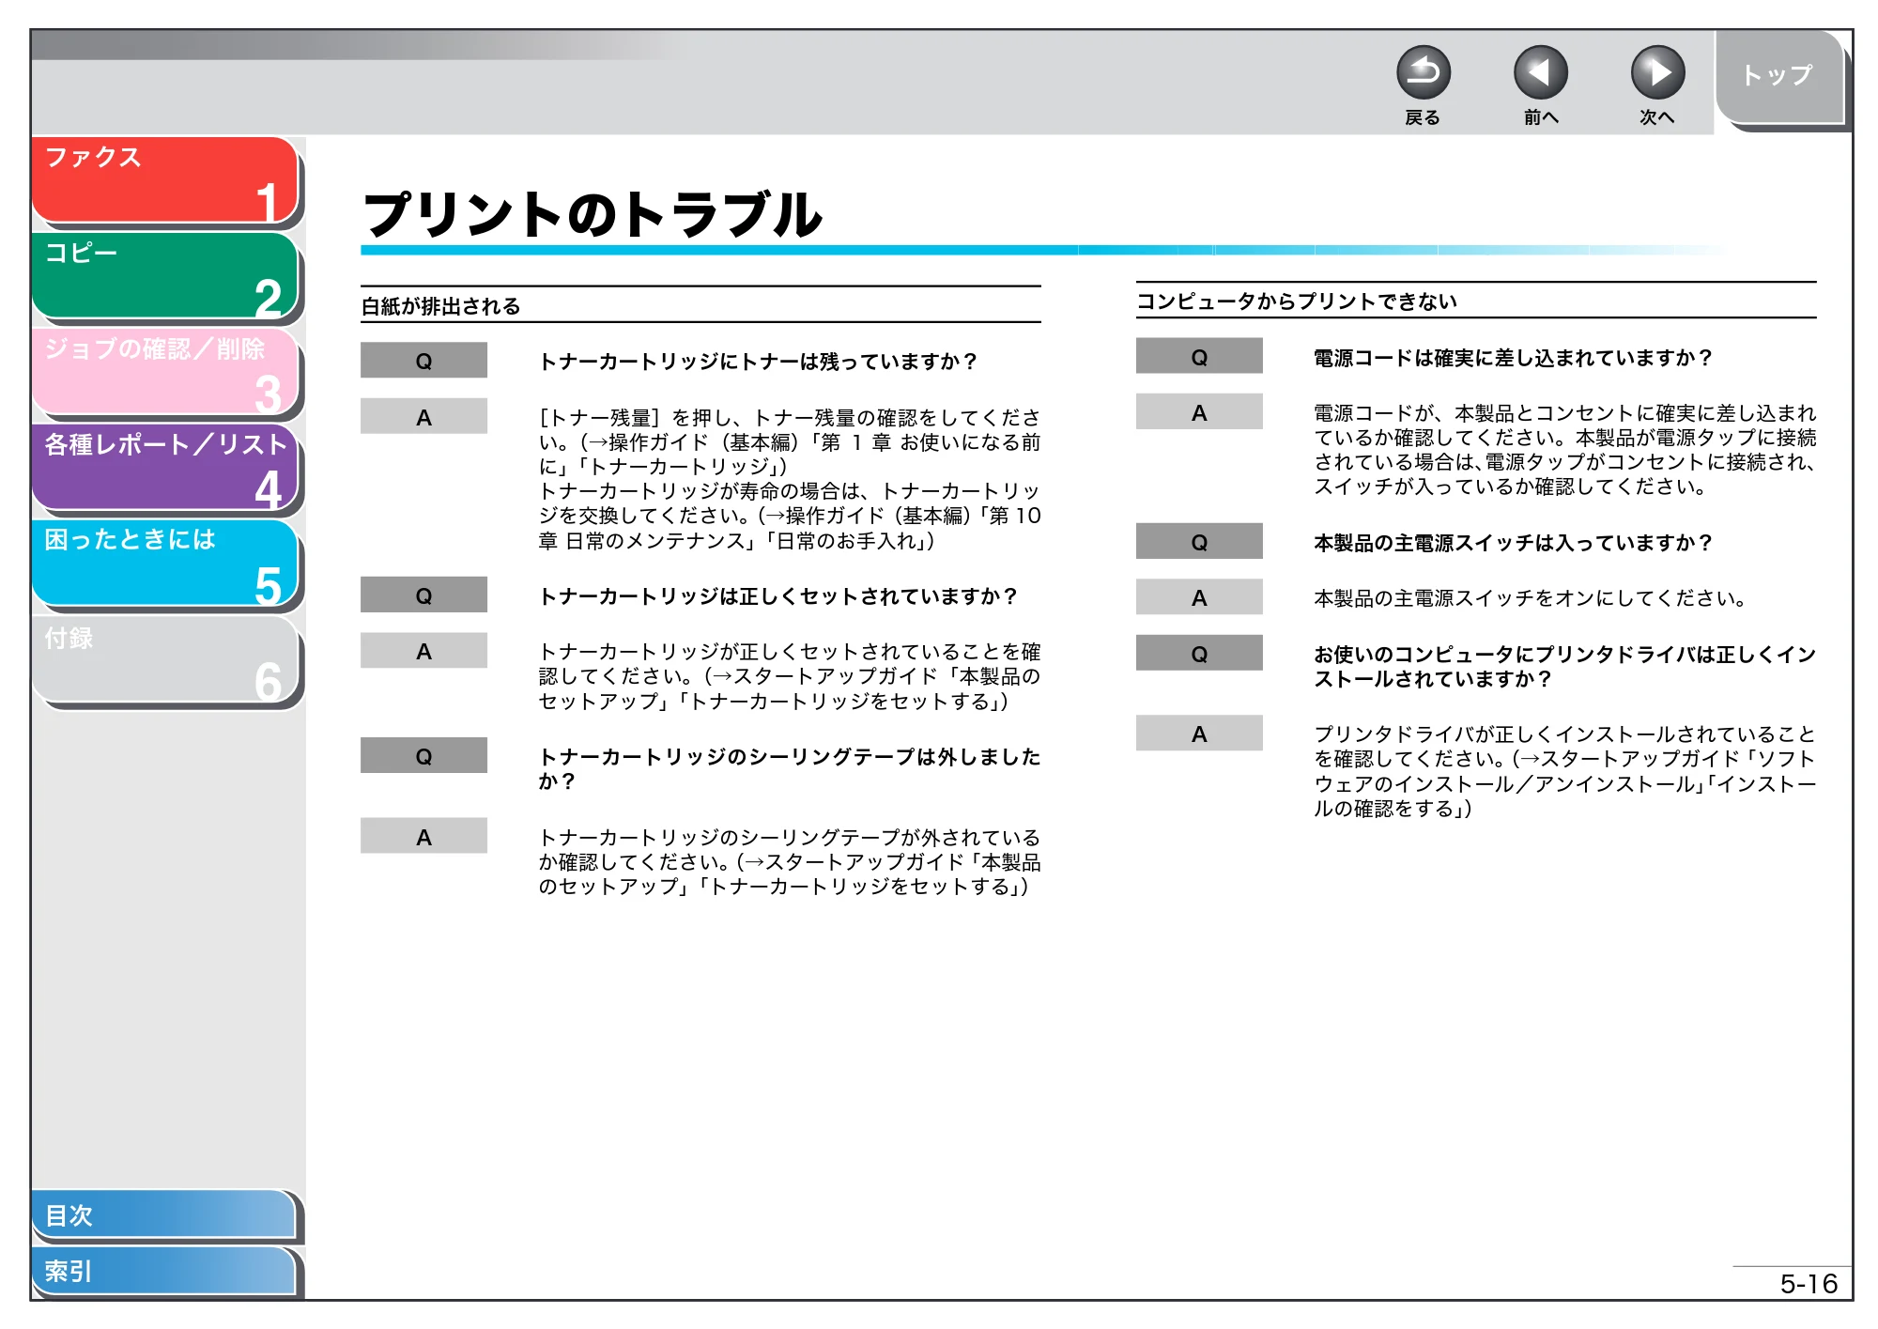Click A label beside 主電源スイッチをオンに answer
Image resolution: width=1878 pixels, height=1329 pixels.
coord(1199,597)
